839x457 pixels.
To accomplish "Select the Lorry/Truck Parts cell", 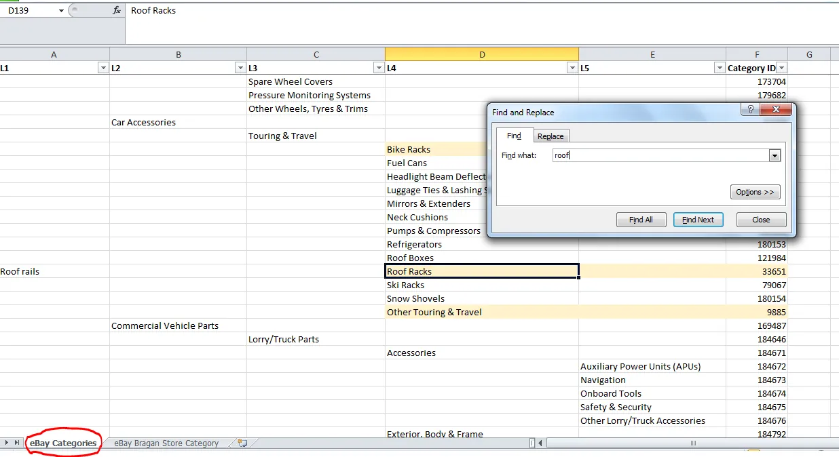I will (316, 339).
